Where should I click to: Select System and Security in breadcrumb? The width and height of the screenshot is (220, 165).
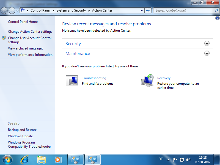click(71, 10)
